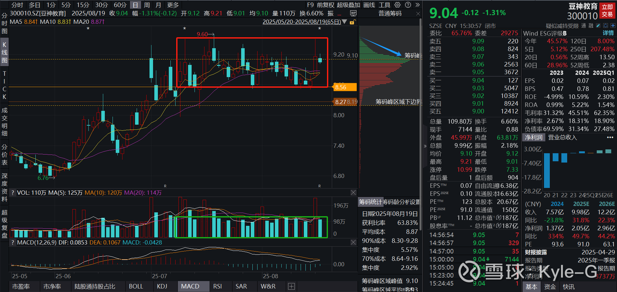Set a price alert with bell icon
Viewport: 617px width, 292px height.
pos(606,26)
